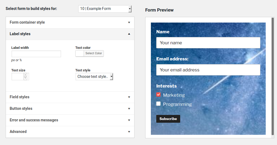The height and width of the screenshot is (145, 277).
Task: Expand the Button styles section arrow
Action: (129, 109)
